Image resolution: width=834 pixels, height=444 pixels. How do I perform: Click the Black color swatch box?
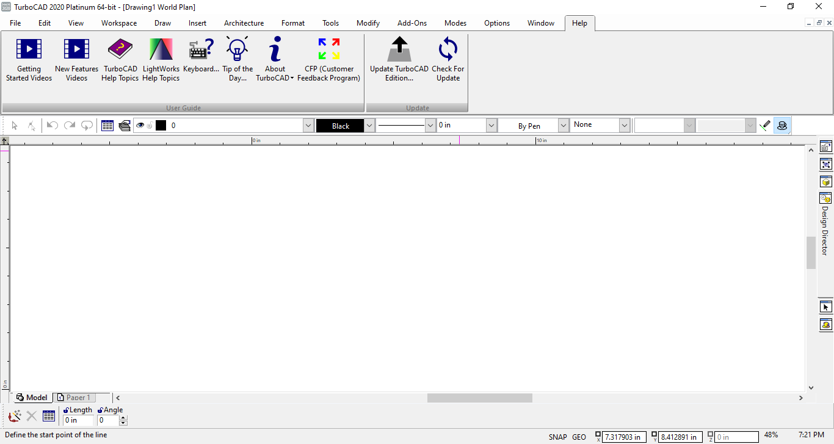point(340,126)
